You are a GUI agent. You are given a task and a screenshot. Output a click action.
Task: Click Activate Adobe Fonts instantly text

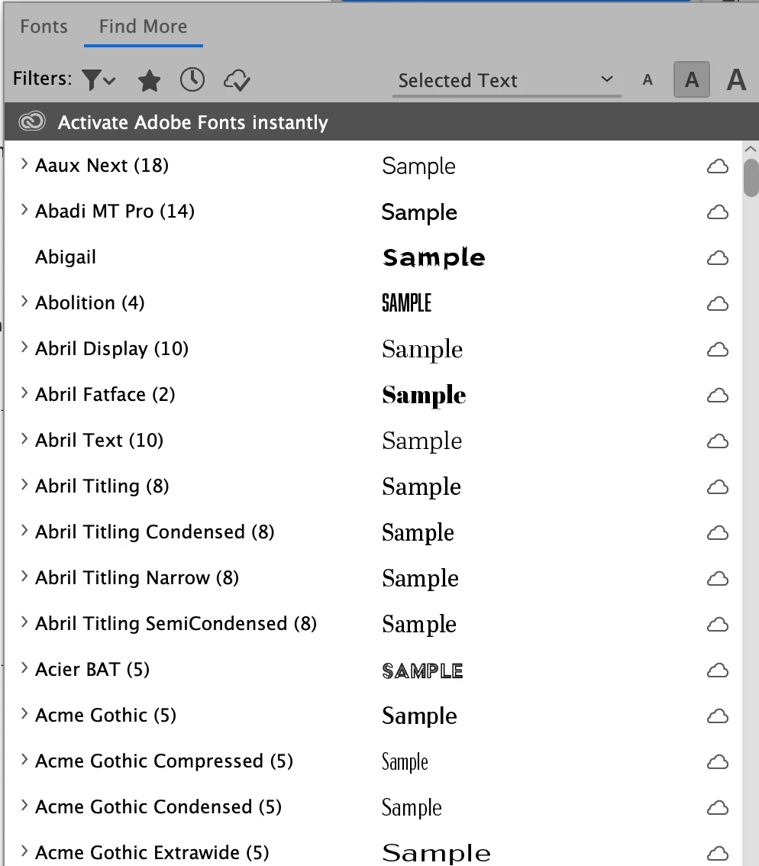[192, 122]
